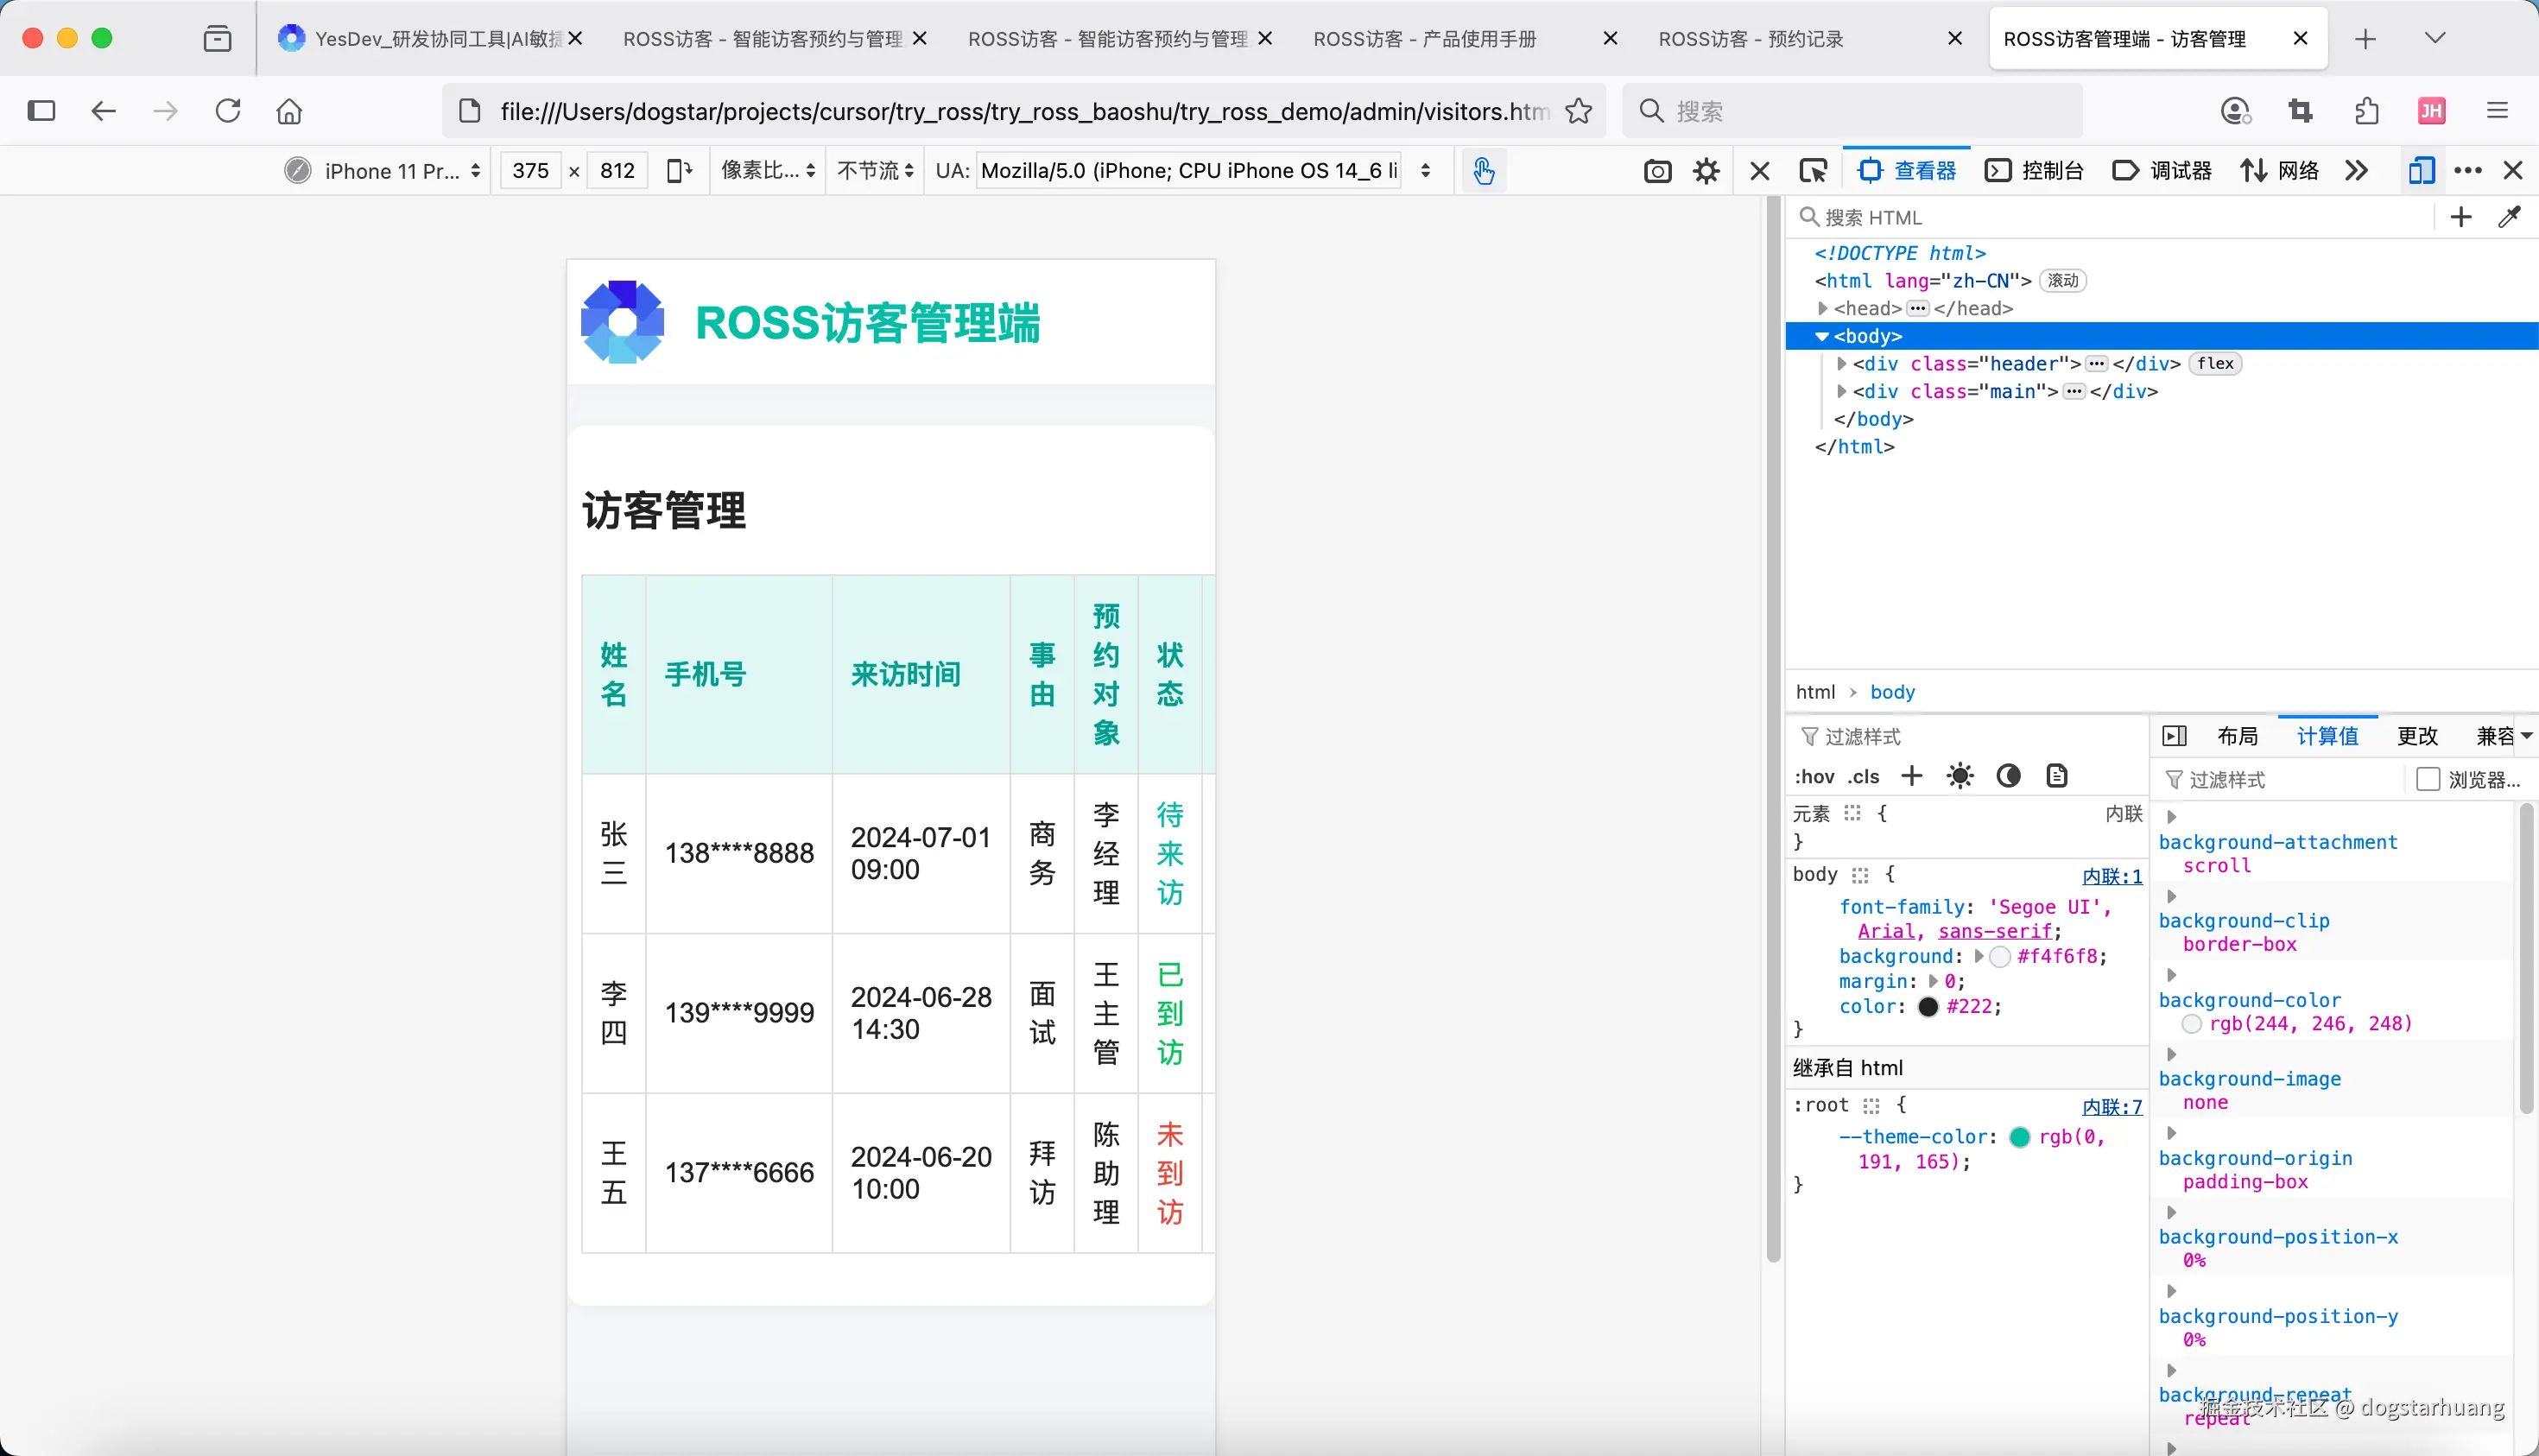Take a screenshot of the viewport
This screenshot has height=1456, width=2539.
pos(1657,171)
